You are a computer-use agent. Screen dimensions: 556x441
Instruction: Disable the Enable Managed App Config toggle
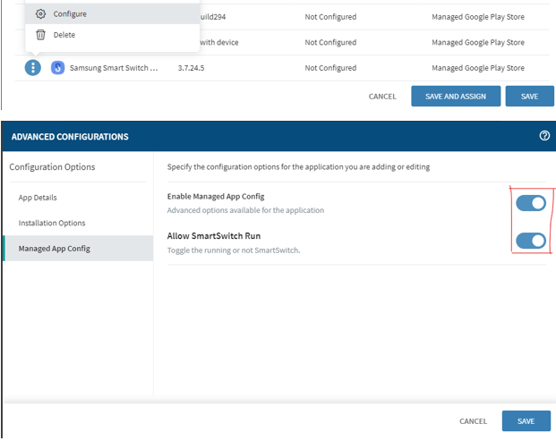[x=531, y=203]
